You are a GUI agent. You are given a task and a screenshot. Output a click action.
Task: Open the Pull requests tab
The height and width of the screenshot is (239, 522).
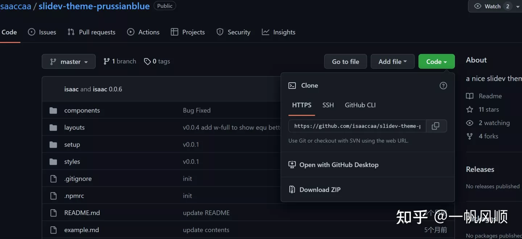pyautogui.click(x=91, y=32)
